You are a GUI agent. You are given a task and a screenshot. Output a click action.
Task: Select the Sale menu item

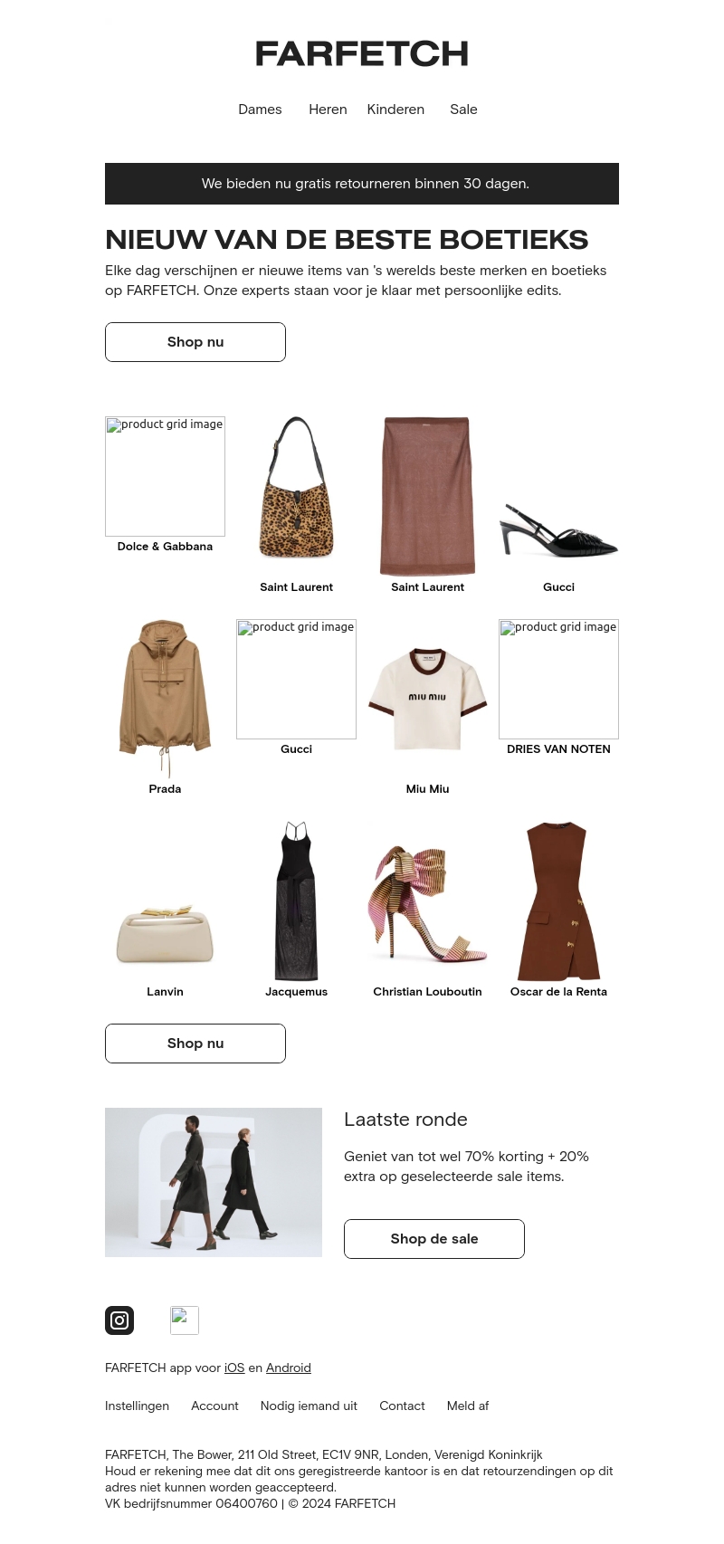pos(463,110)
